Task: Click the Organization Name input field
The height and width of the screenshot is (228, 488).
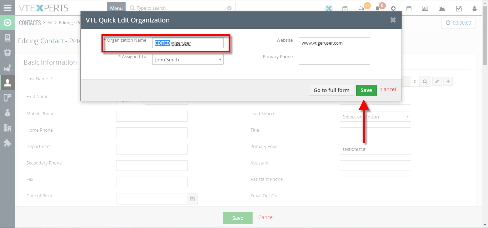Action: pos(188,43)
